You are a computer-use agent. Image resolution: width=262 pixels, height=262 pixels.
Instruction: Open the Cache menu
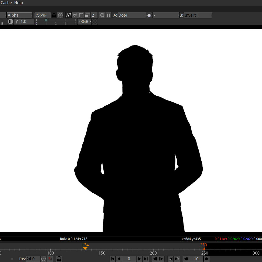(x=6, y=3)
